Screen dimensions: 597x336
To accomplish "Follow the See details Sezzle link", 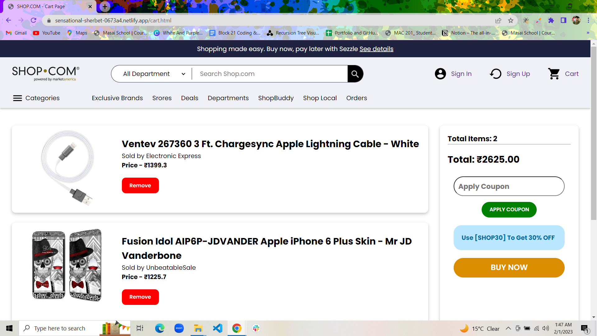I will 376,49.
